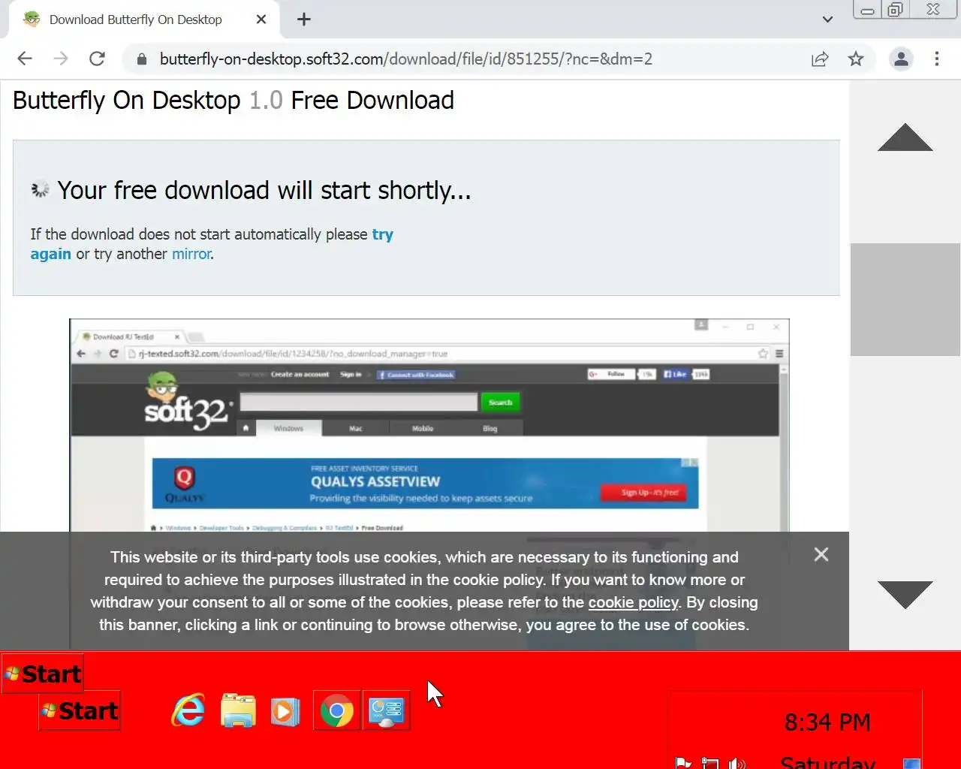The image size is (961, 769).
Task: Open the new tab plus button
Action: [303, 20]
